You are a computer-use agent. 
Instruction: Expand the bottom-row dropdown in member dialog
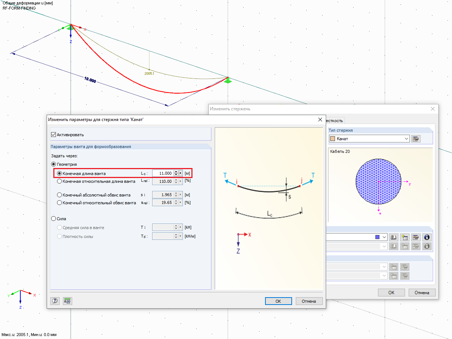384,276
